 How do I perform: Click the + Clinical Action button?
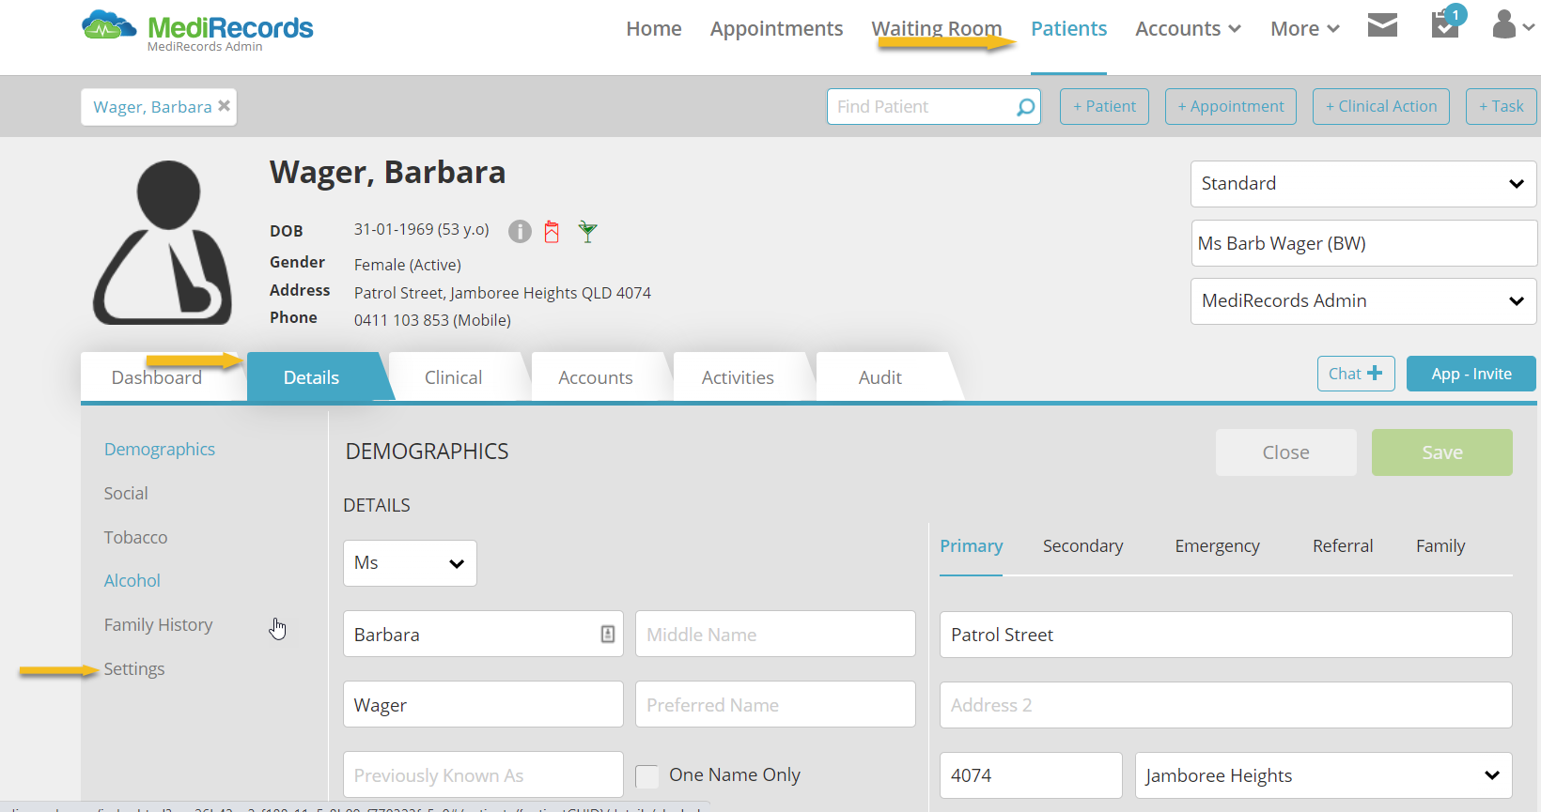[x=1381, y=106]
